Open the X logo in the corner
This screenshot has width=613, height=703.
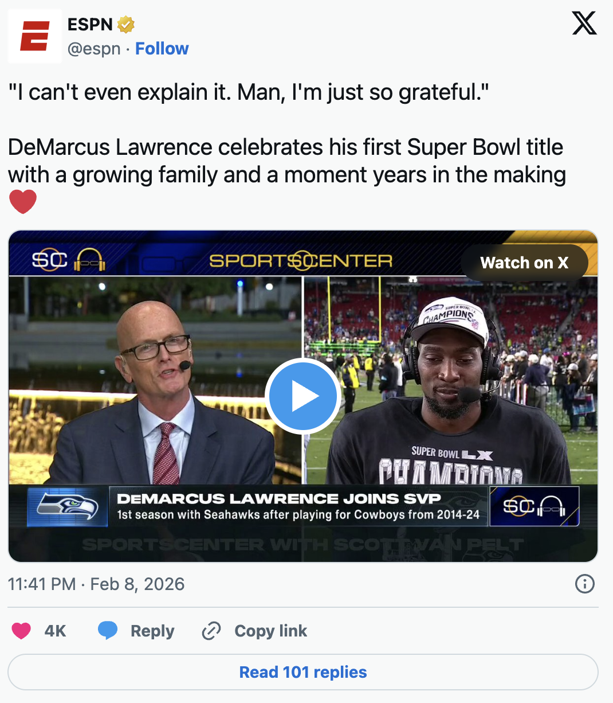[x=584, y=24]
